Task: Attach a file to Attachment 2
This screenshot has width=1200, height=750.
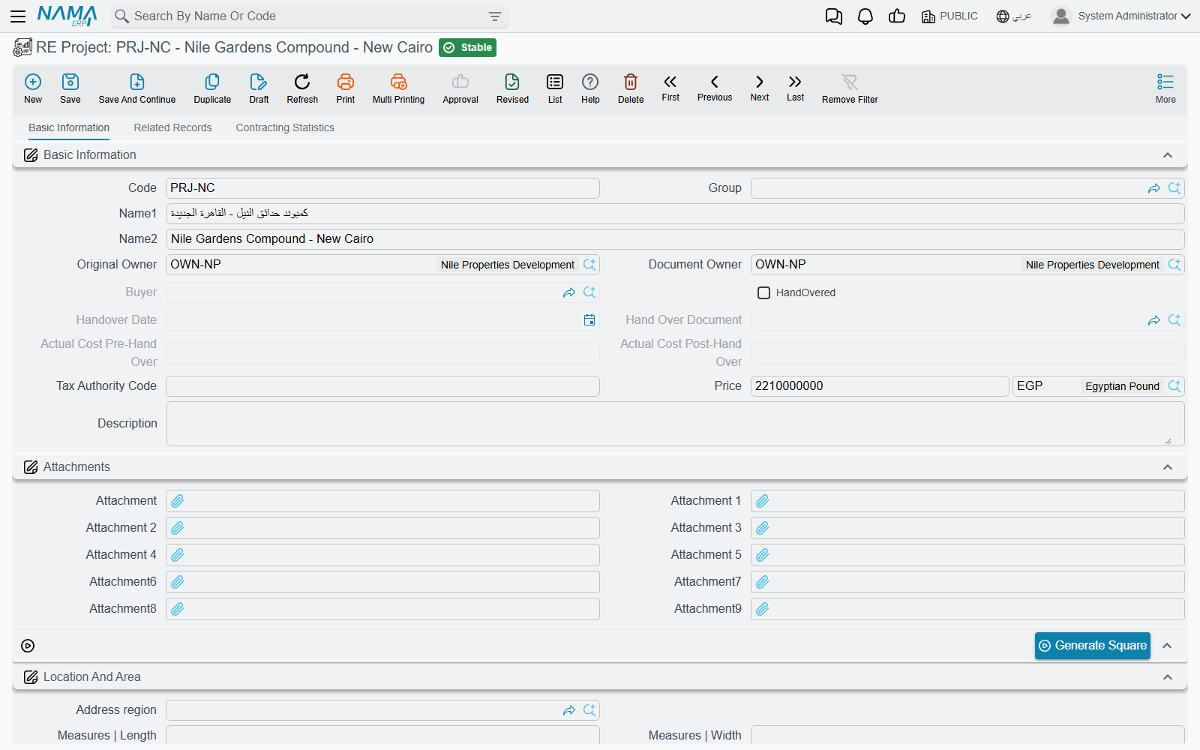Action: coord(178,528)
